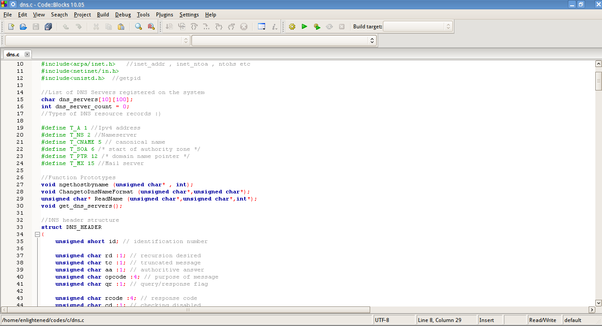Screen dimensions: 602x326
Task: Paste from the clipboard
Action: tap(121, 27)
